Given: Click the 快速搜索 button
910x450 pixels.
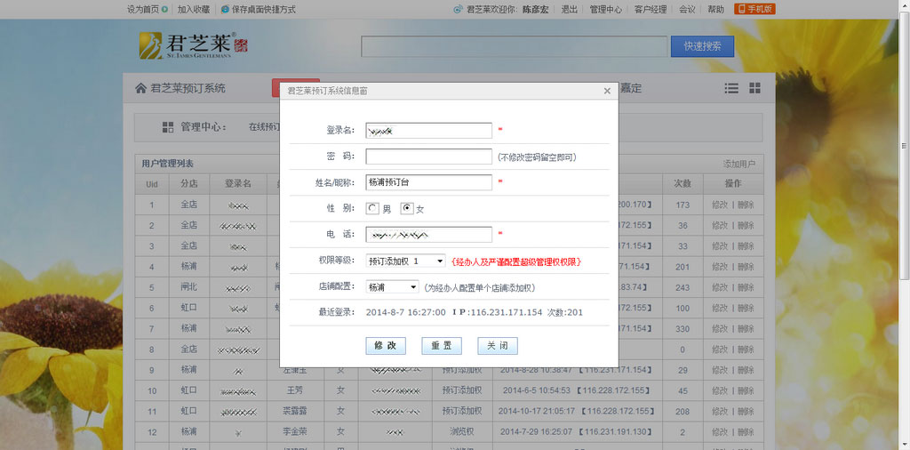Looking at the screenshot, I should (x=702, y=46).
